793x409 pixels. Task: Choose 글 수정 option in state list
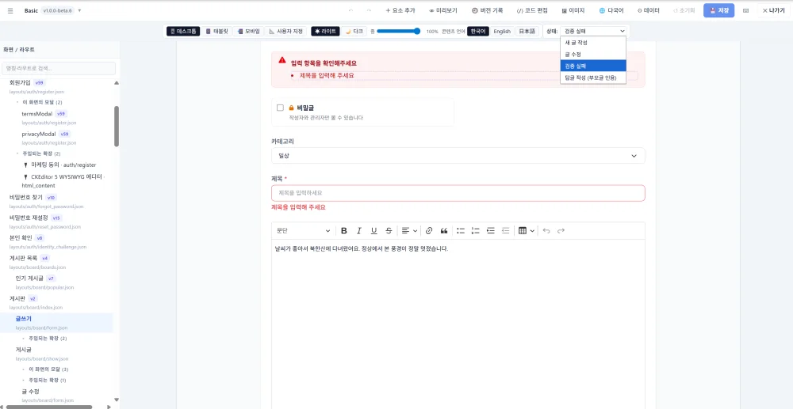click(593, 55)
